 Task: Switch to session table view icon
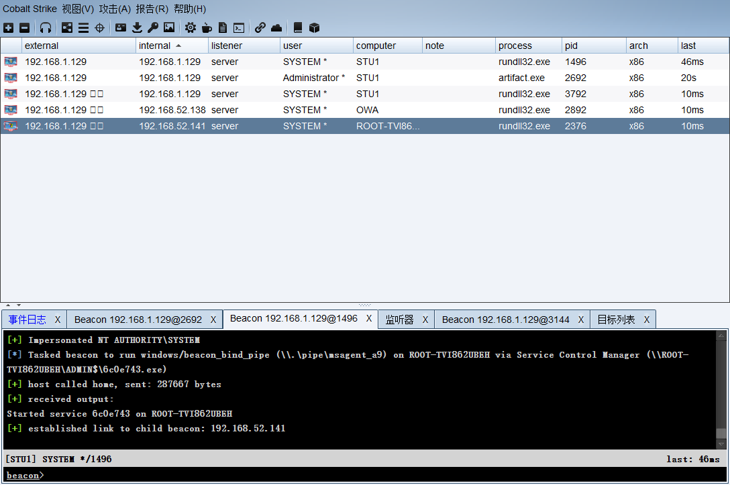point(83,28)
